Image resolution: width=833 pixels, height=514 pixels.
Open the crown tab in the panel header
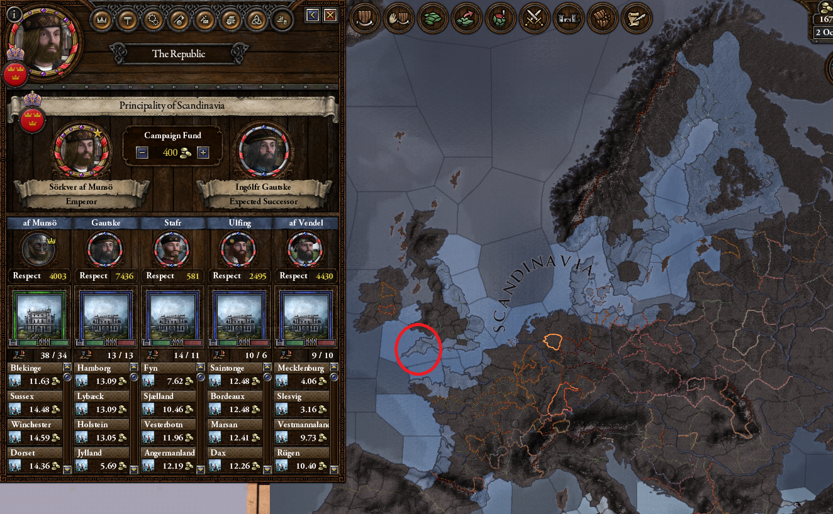(x=102, y=20)
